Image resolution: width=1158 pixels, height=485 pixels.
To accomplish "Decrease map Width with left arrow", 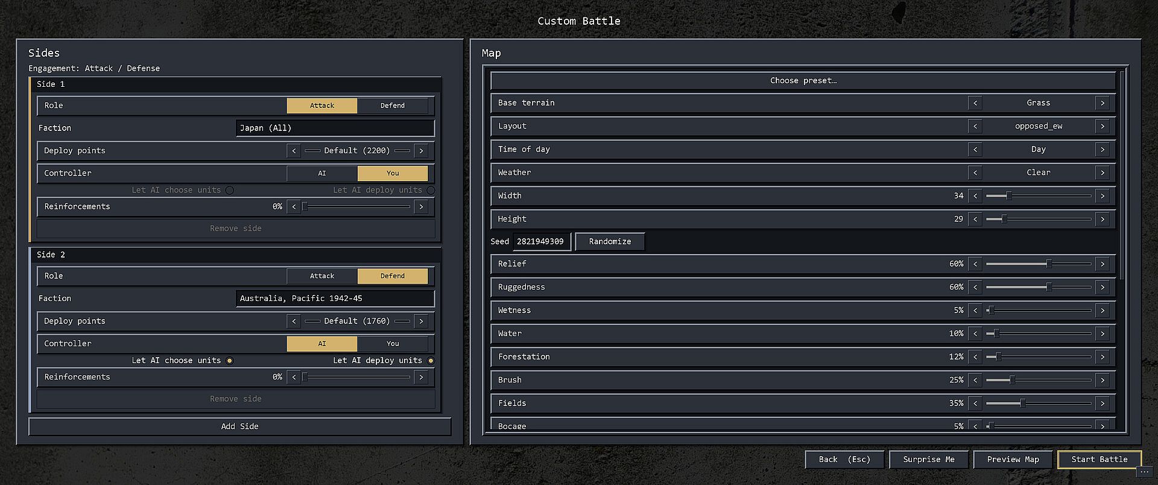I will (x=975, y=196).
